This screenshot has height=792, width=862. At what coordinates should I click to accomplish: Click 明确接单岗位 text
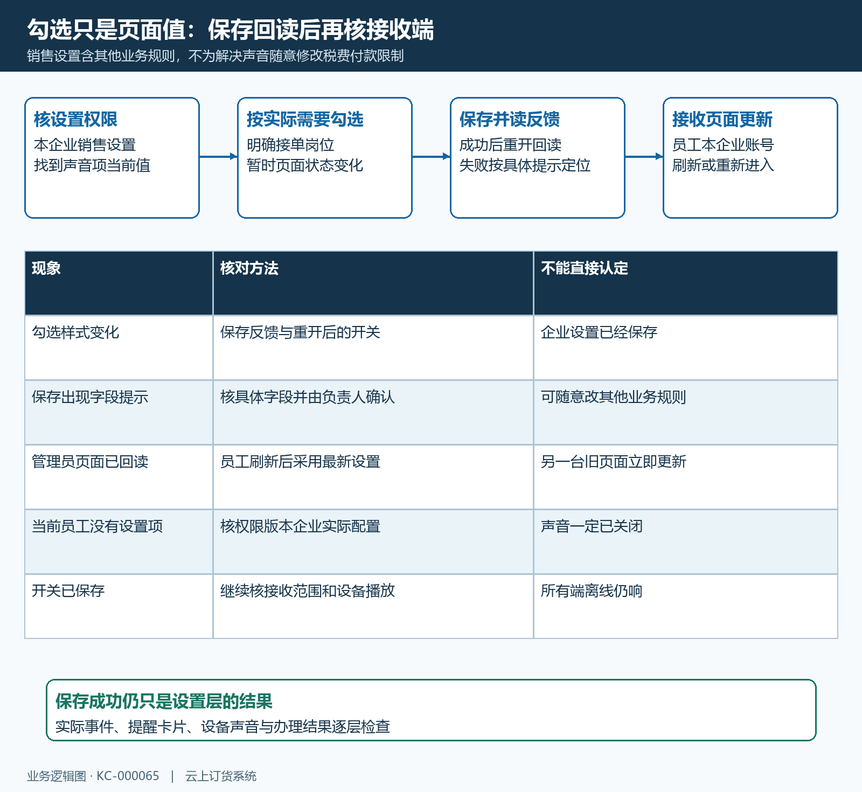pyautogui.click(x=290, y=145)
